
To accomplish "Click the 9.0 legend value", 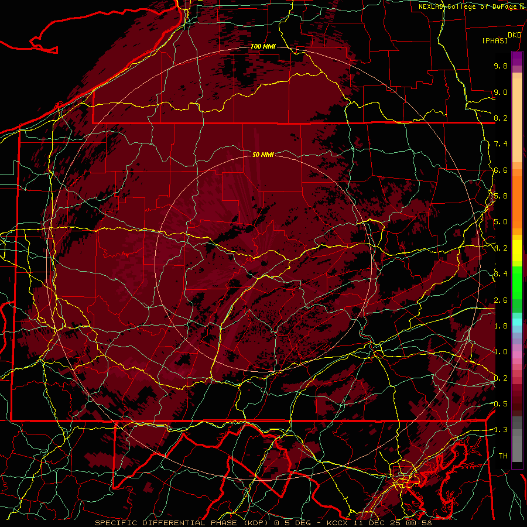I will tap(501, 92).
